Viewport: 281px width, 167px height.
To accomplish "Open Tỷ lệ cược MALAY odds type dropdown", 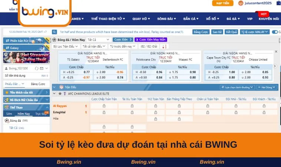I will click(255, 32).
